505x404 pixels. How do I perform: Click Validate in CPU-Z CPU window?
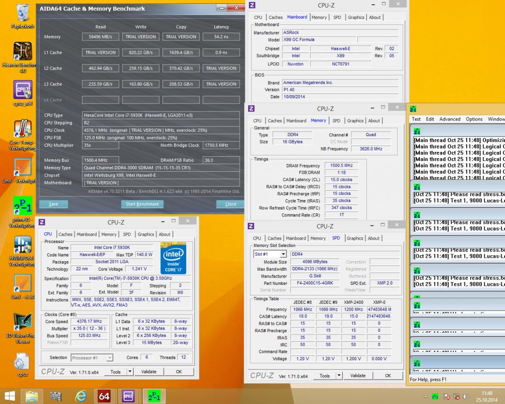(x=149, y=371)
